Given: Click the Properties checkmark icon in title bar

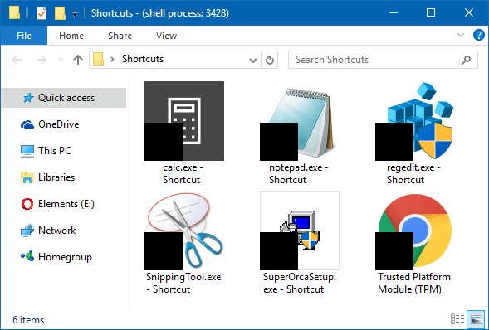Looking at the screenshot, I should [x=42, y=13].
